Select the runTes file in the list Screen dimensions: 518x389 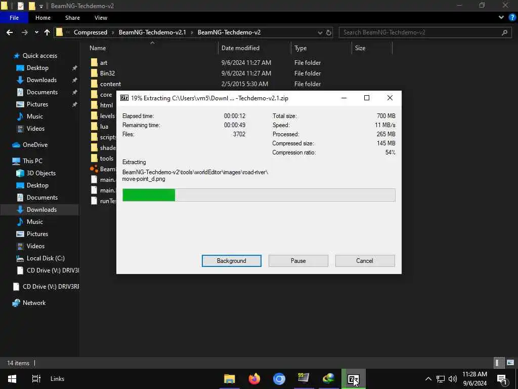pos(107,201)
